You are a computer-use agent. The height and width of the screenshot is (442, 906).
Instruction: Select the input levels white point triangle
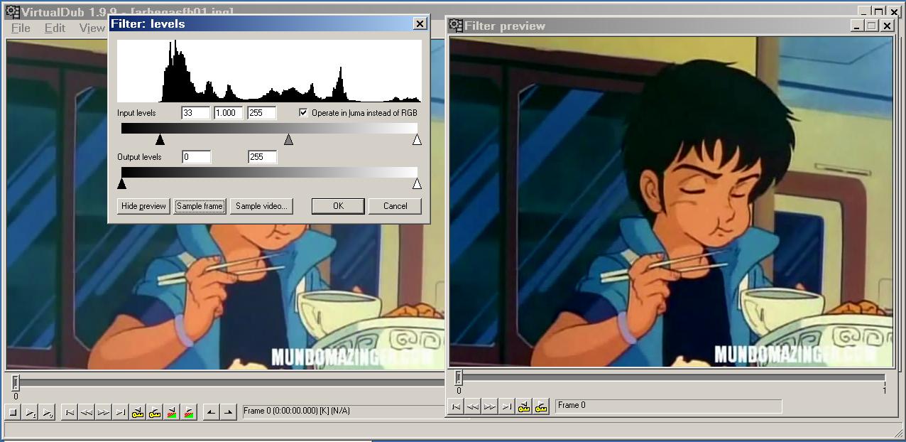coord(417,140)
